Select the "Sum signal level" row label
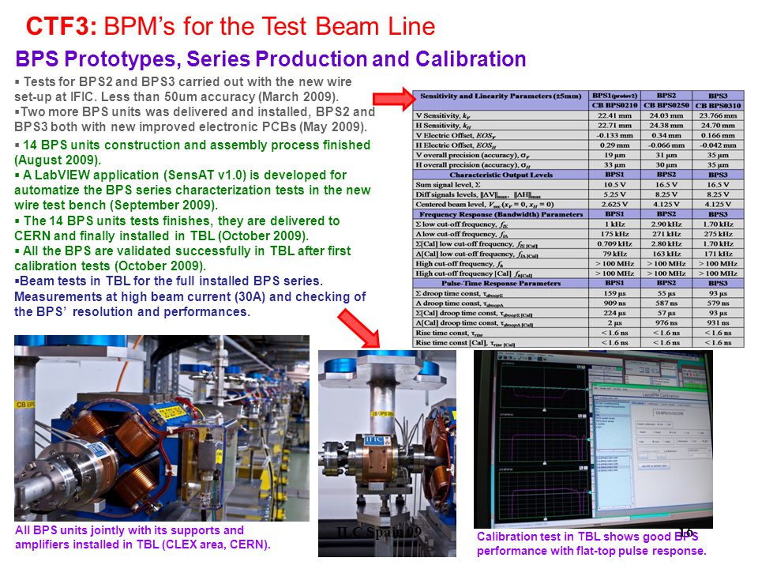The width and height of the screenshot is (758, 569). (x=448, y=184)
